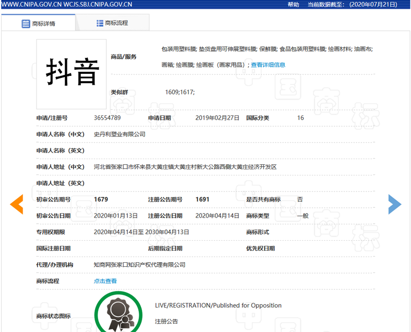Viewport: 411px width, 332px height.
Task: Select similar group codes 1609;1617;
Action: click(x=180, y=92)
